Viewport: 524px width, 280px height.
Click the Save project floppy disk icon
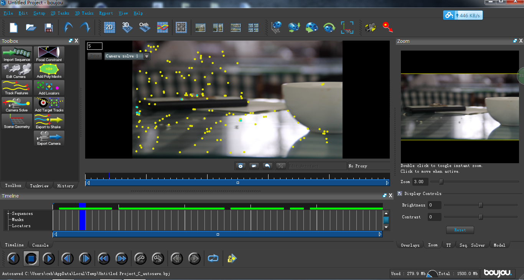click(48, 28)
